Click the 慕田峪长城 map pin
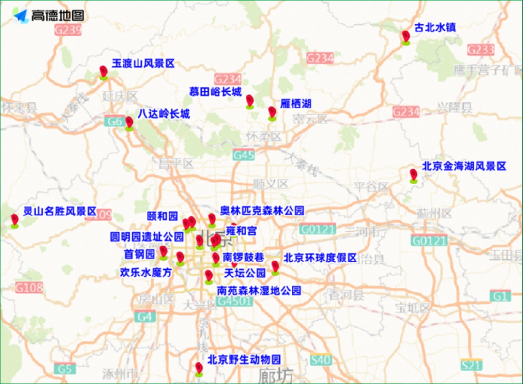The height and width of the screenshot is (384, 523). [x=249, y=102]
